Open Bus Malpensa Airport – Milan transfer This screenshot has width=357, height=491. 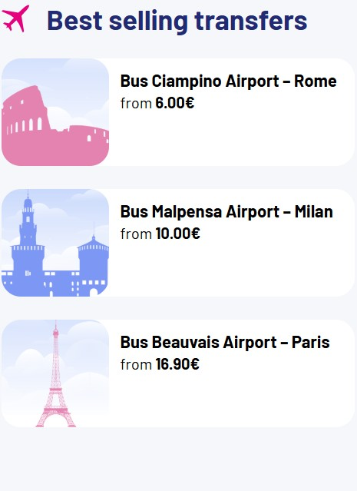click(x=226, y=211)
